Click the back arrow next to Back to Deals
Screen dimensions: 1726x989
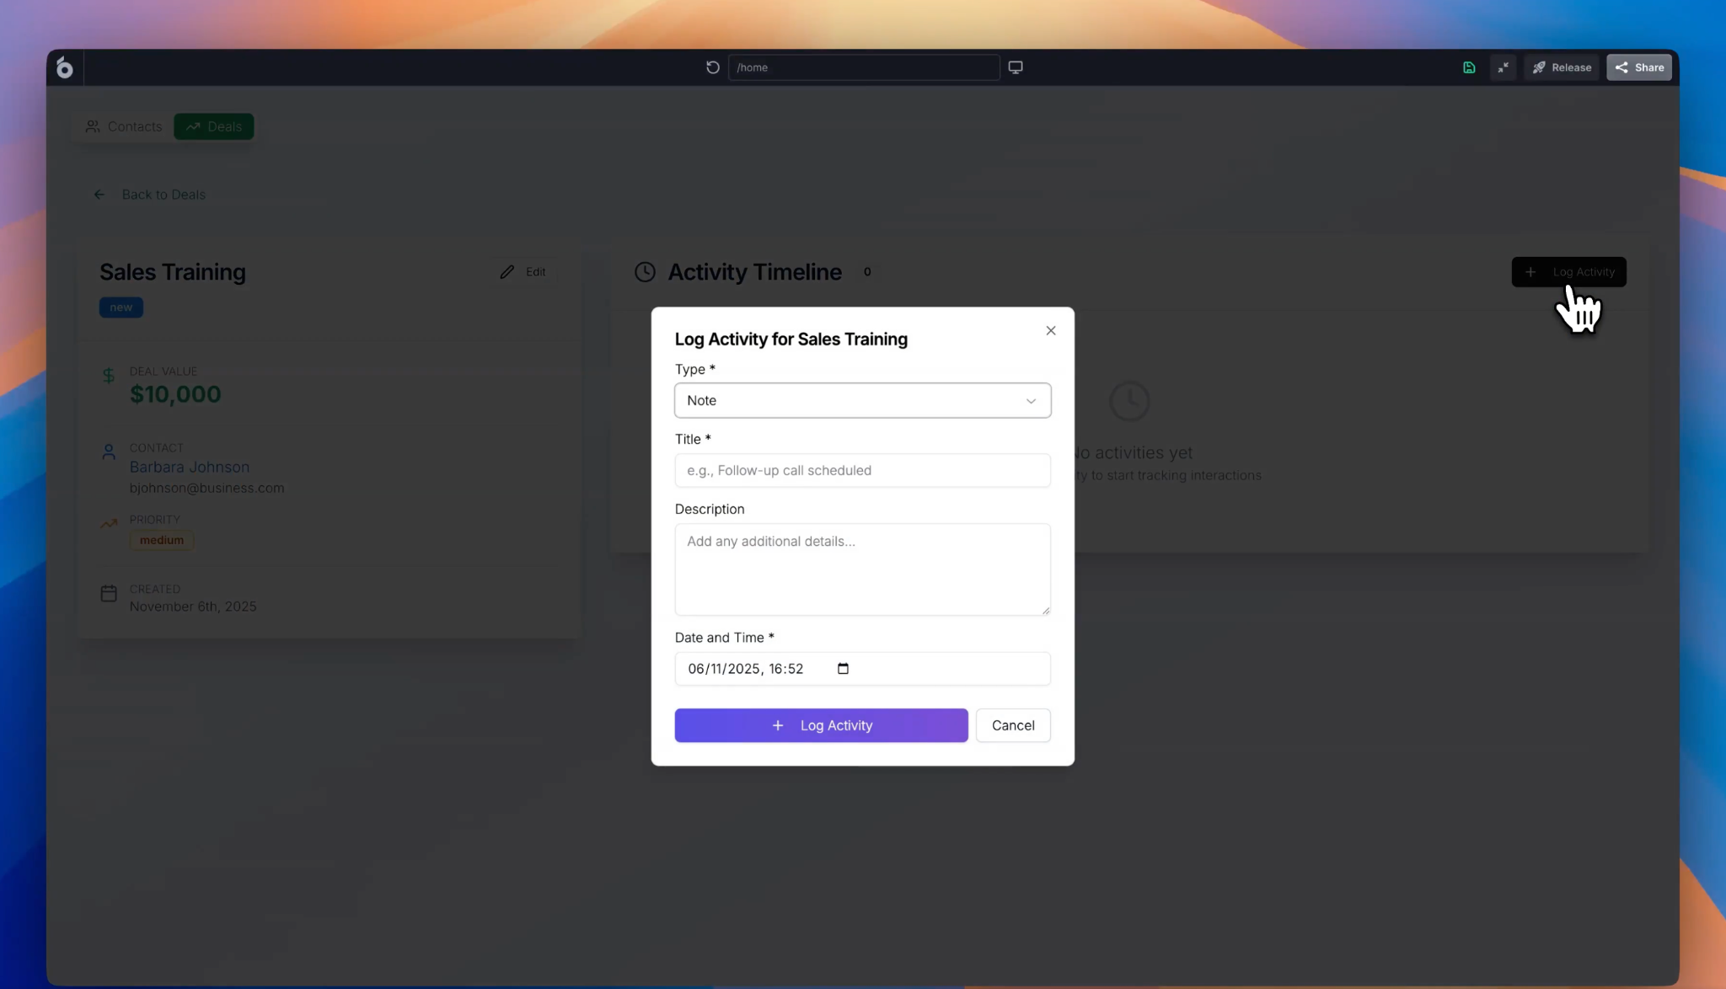99,195
